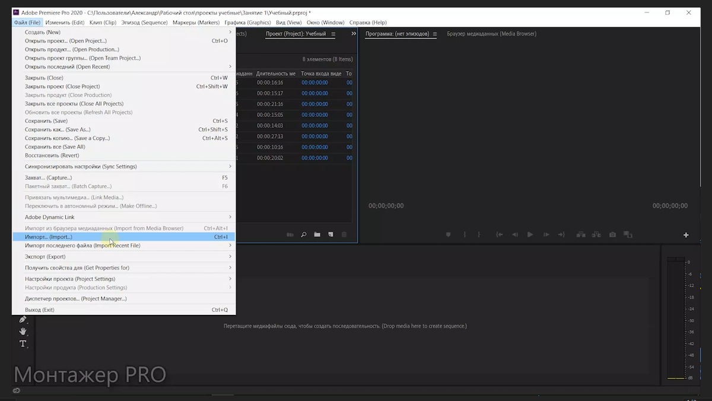
Task: Export a frame with the camera icon
Action: [612, 235]
